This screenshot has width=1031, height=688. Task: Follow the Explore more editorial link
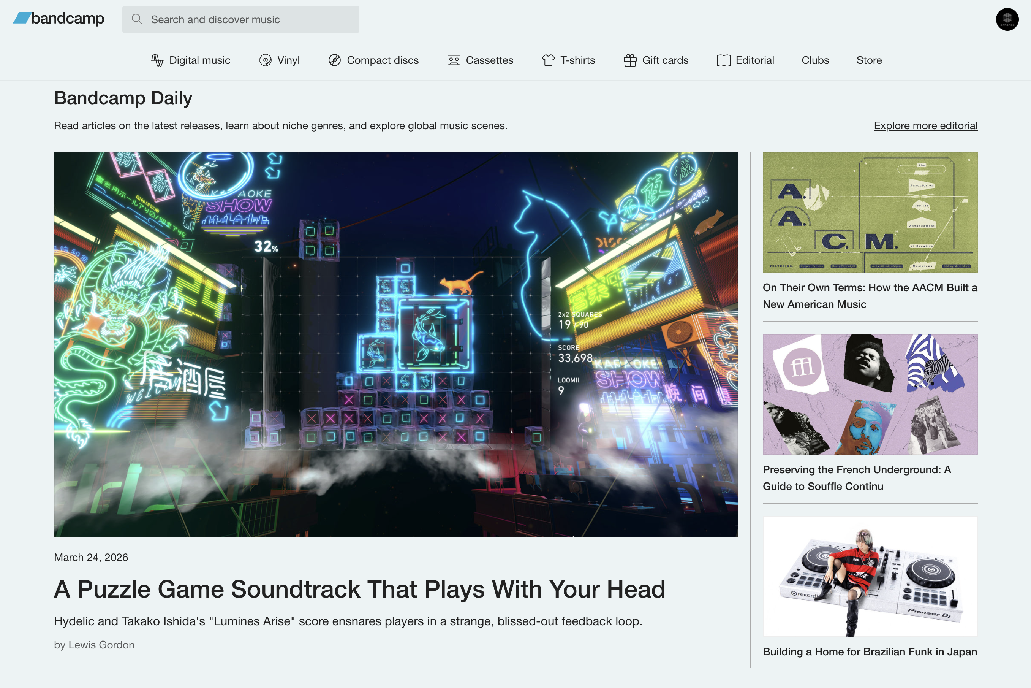(x=925, y=125)
